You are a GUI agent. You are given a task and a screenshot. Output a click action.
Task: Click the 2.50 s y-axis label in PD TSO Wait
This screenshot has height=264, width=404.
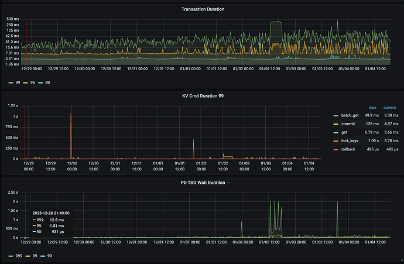13,193
